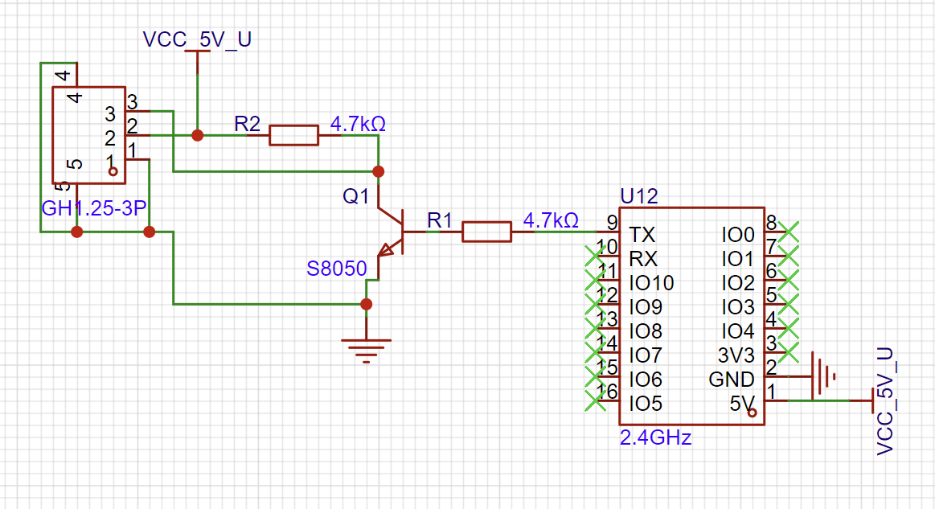Click the no-connect X on the IO0 pin
Viewport: 935px width, 509px height.
coord(789,232)
